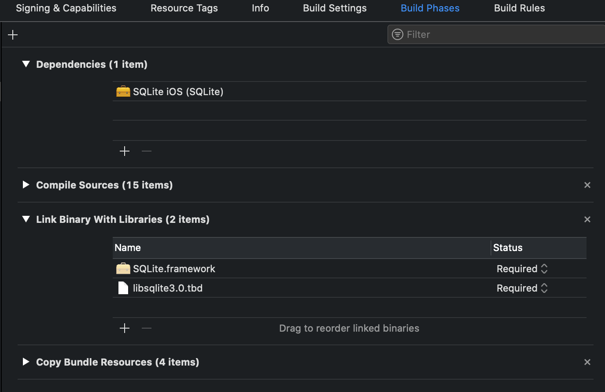Image resolution: width=605 pixels, height=392 pixels.
Task: Delete the Compile Sources phase
Action: click(x=587, y=185)
